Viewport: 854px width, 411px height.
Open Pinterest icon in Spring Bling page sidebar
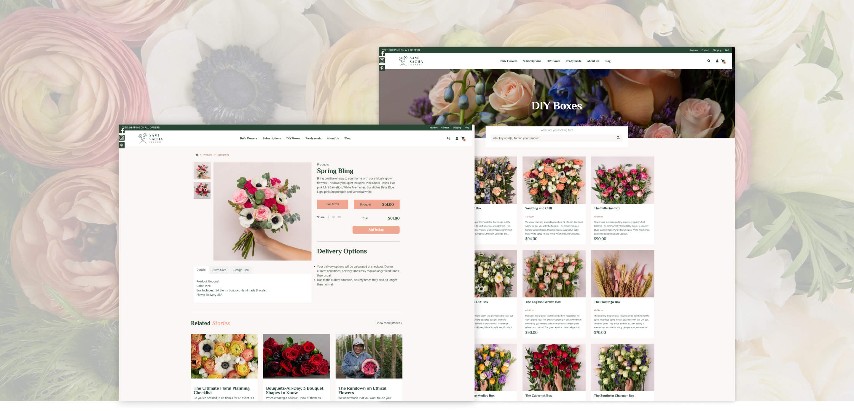[122, 146]
